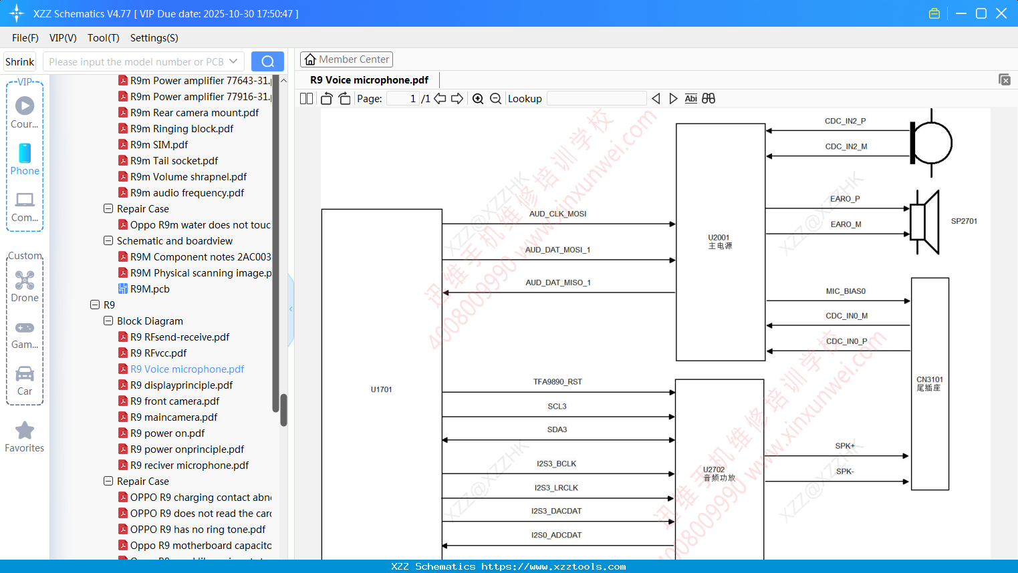This screenshot has height=573, width=1018.
Task: Click the detach window icon at right
Action: point(1005,79)
